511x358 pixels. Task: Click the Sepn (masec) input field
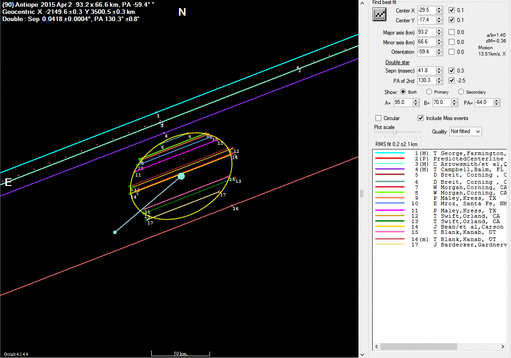tap(427, 70)
